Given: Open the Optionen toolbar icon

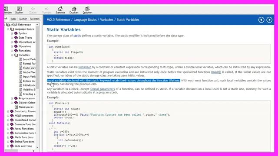Looking at the screenshot, I should click(x=87, y=9).
